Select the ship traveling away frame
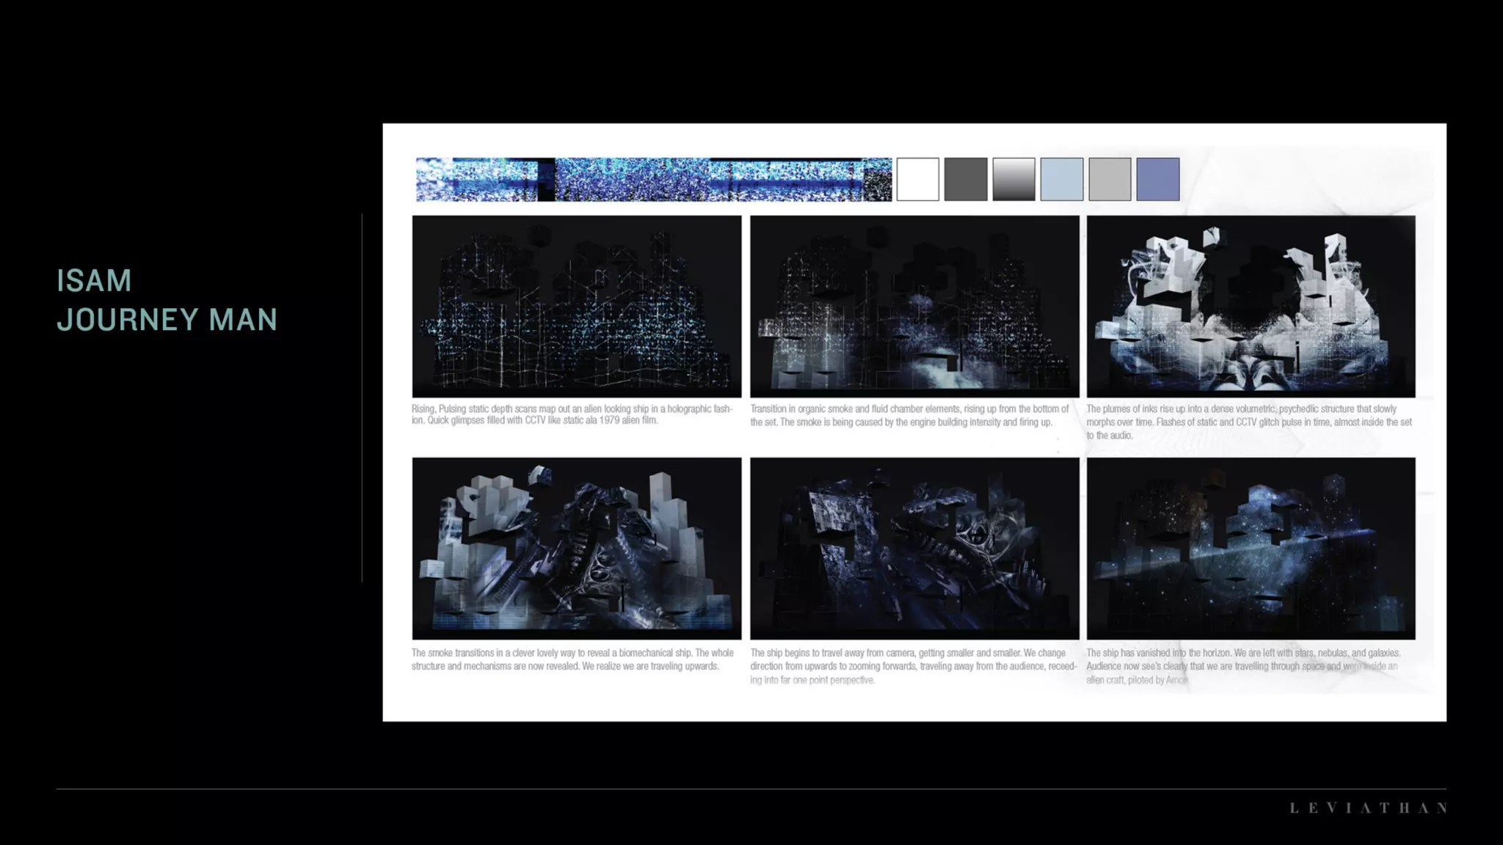 pyautogui.click(x=914, y=548)
